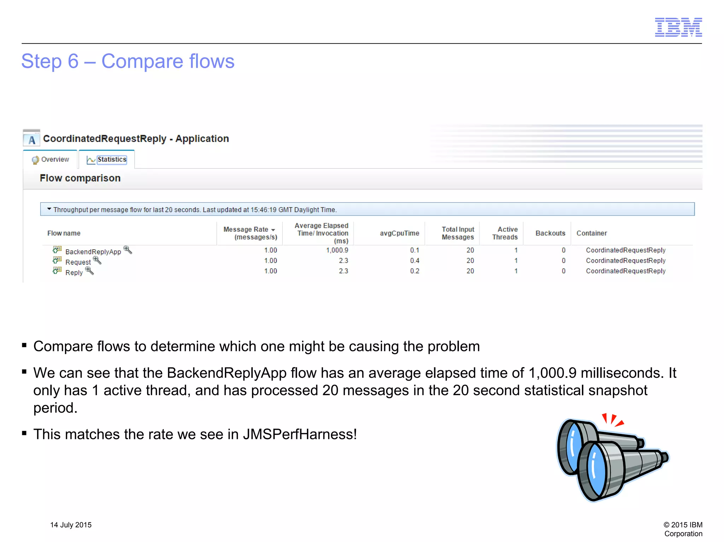Click the binoculars clip art
This screenshot has height=542, width=724.
coord(613,457)
